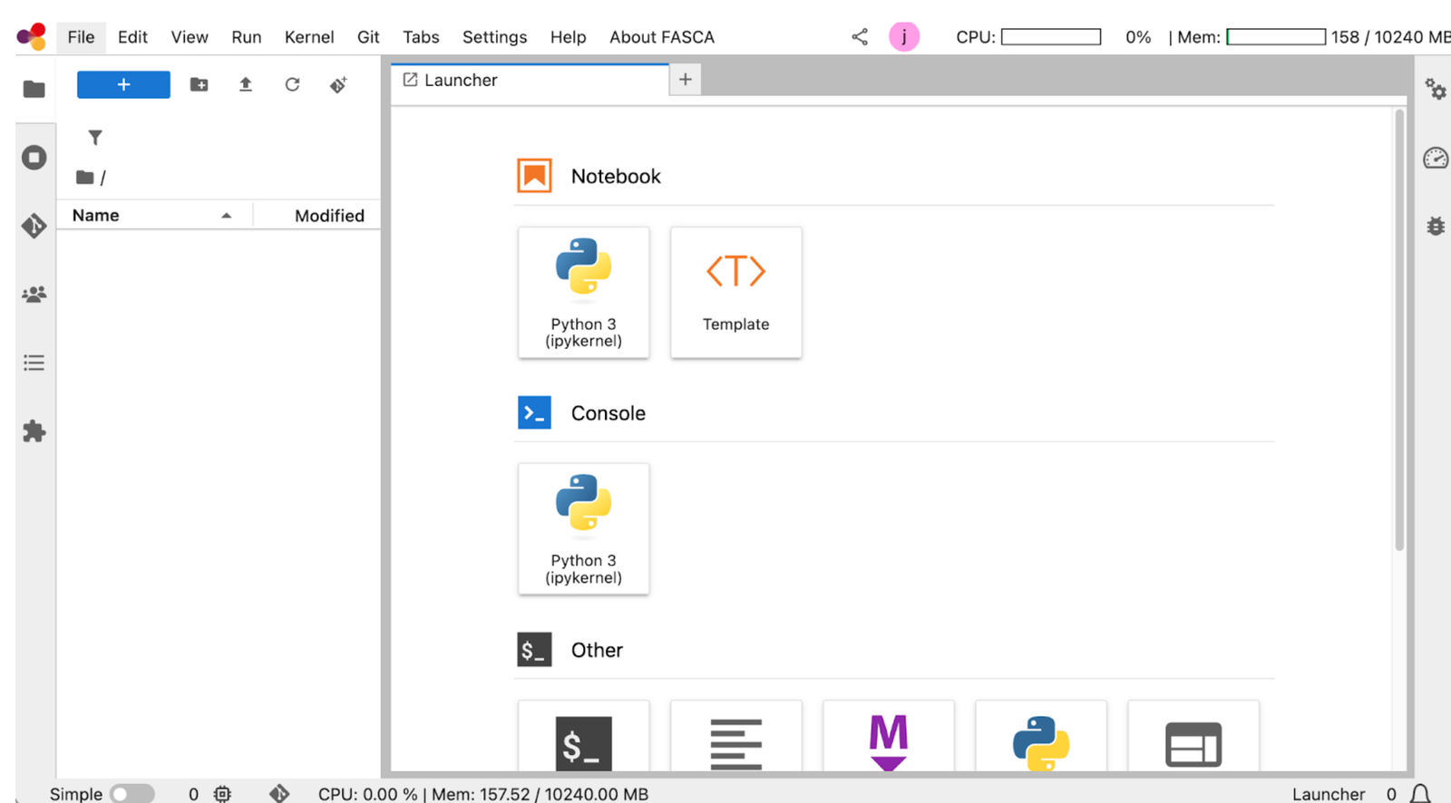The height and width of the screenshot is (803, 1451).
Task: Click the pink user avatar j
Action: (x=904, y=37)
